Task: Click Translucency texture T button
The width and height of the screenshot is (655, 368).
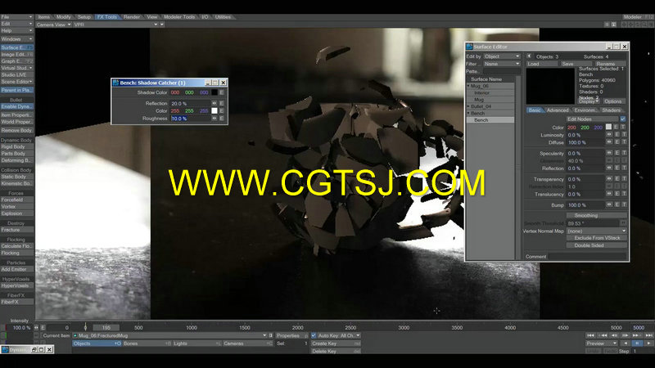Action: 623,194
